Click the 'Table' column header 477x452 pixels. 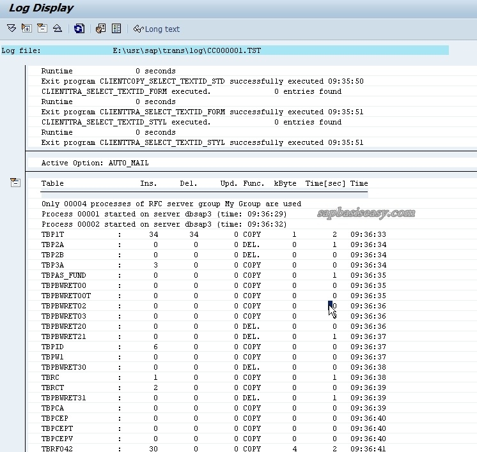click(52, 183)
